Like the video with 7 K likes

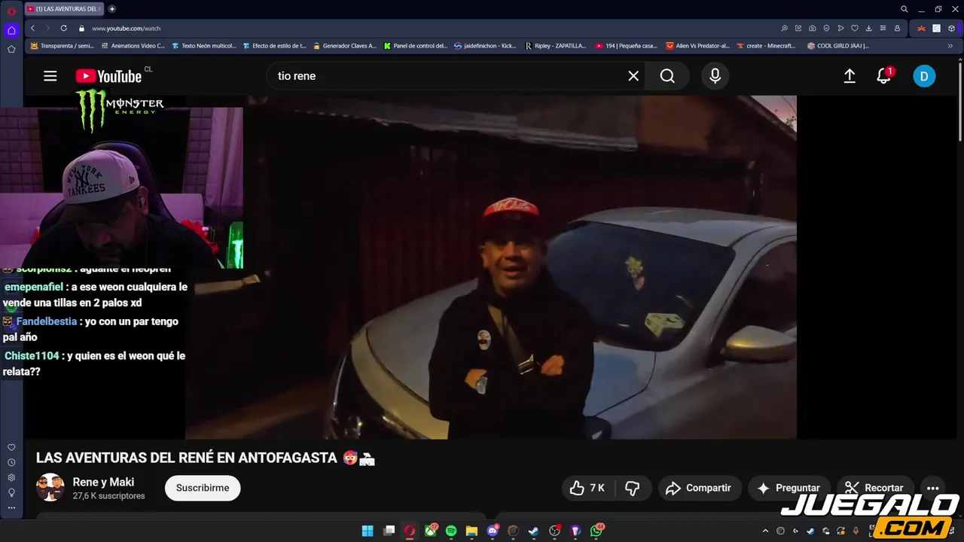coord(587,488)
